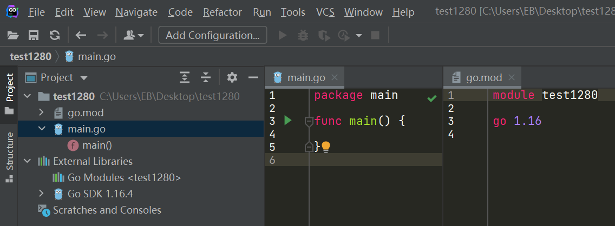This screenshot has width=615, height=226.
Task: Click main.go in the breadcrumb bar
Action: pyautogui.click(x=90, y=56)
